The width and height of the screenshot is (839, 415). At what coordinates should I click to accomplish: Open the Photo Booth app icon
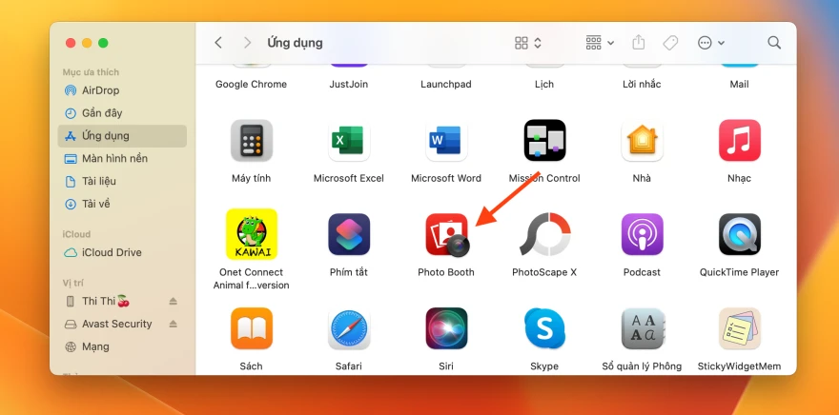pyautogui.click(x=446, y=235)
